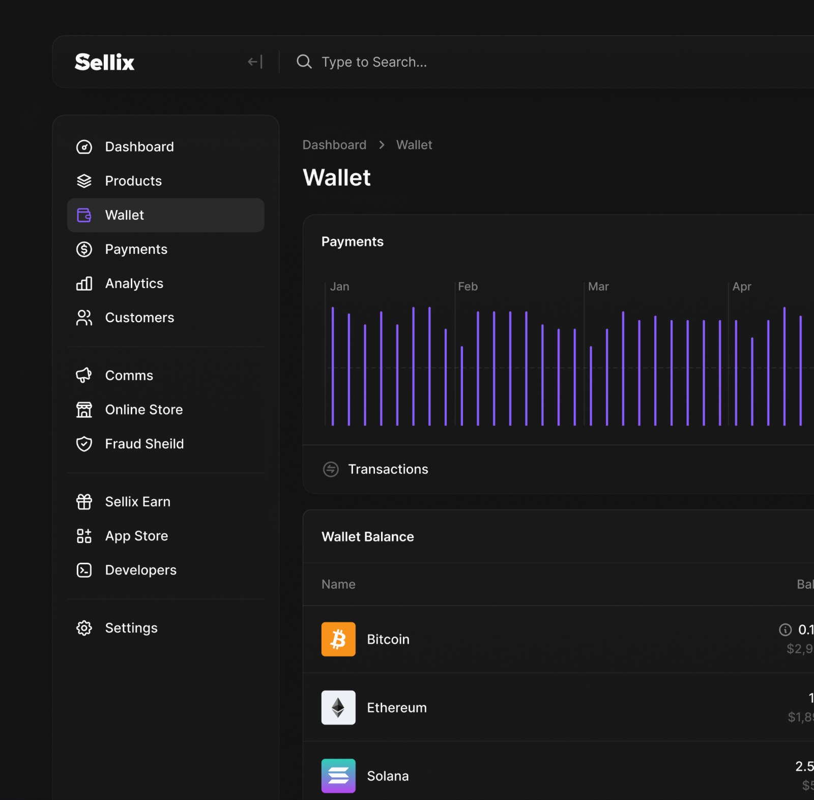Click the Payments card heading

coord(352,242)
